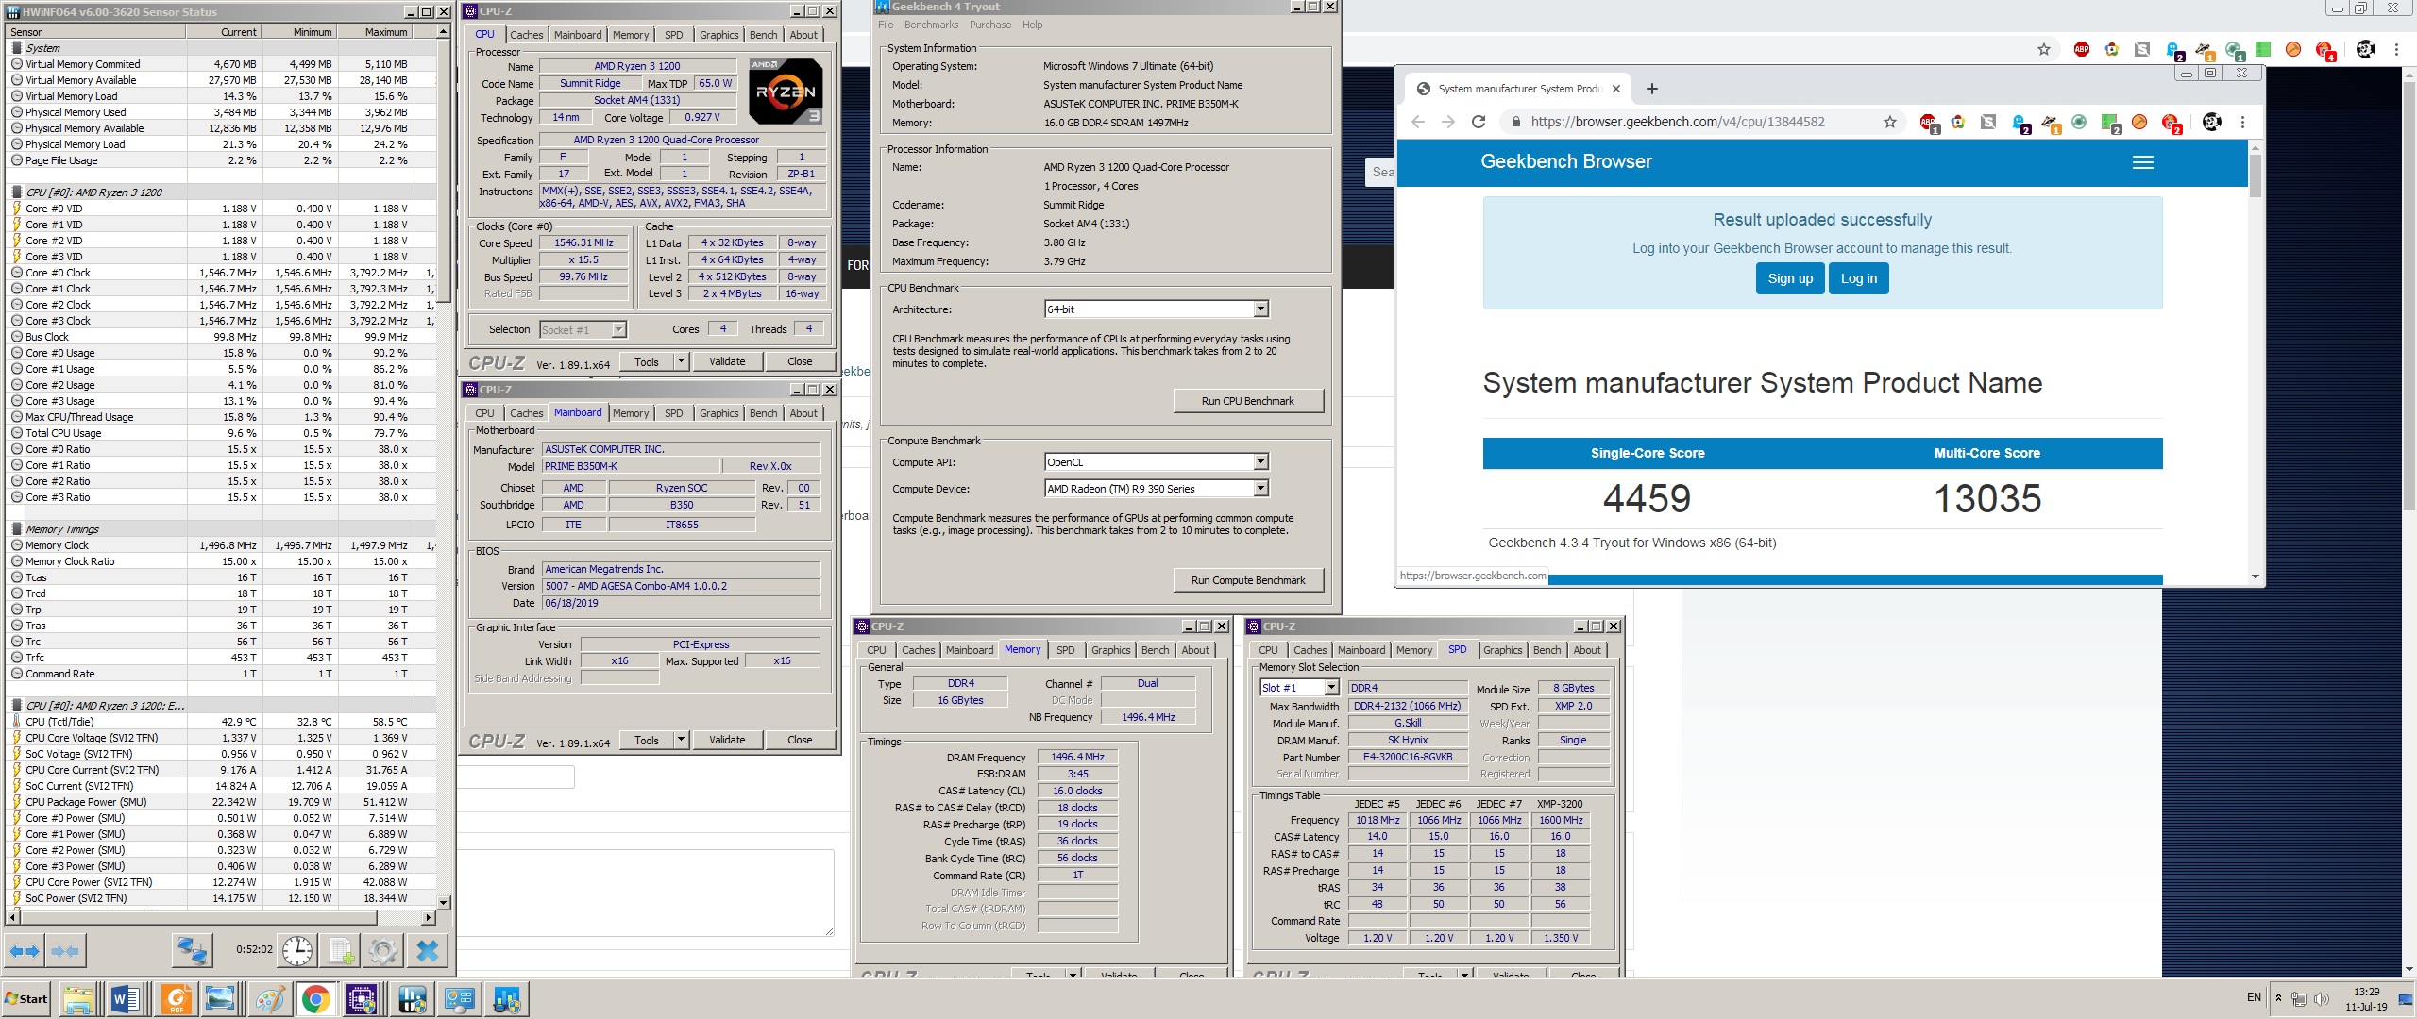
Task: Expand the Architecture 64-bit dropdown
Action: pyautogui.click(x=1260, y=309)
